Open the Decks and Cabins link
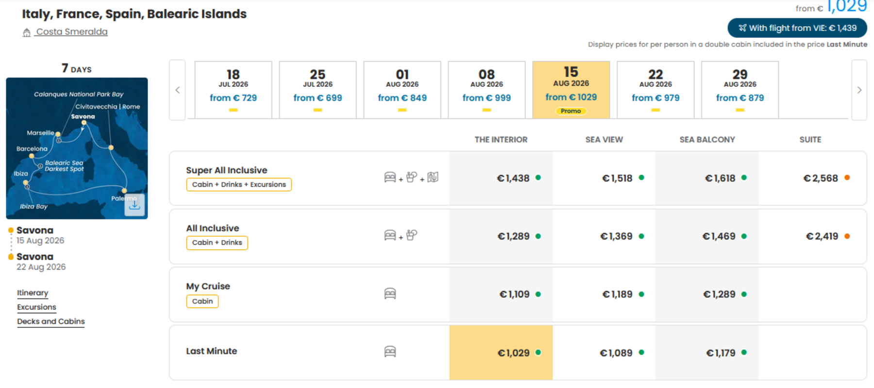This screenshot has height=388, width=874. coord(51,322)
